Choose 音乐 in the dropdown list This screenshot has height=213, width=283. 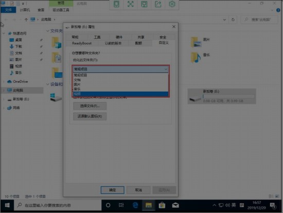[x=120, y=89]
